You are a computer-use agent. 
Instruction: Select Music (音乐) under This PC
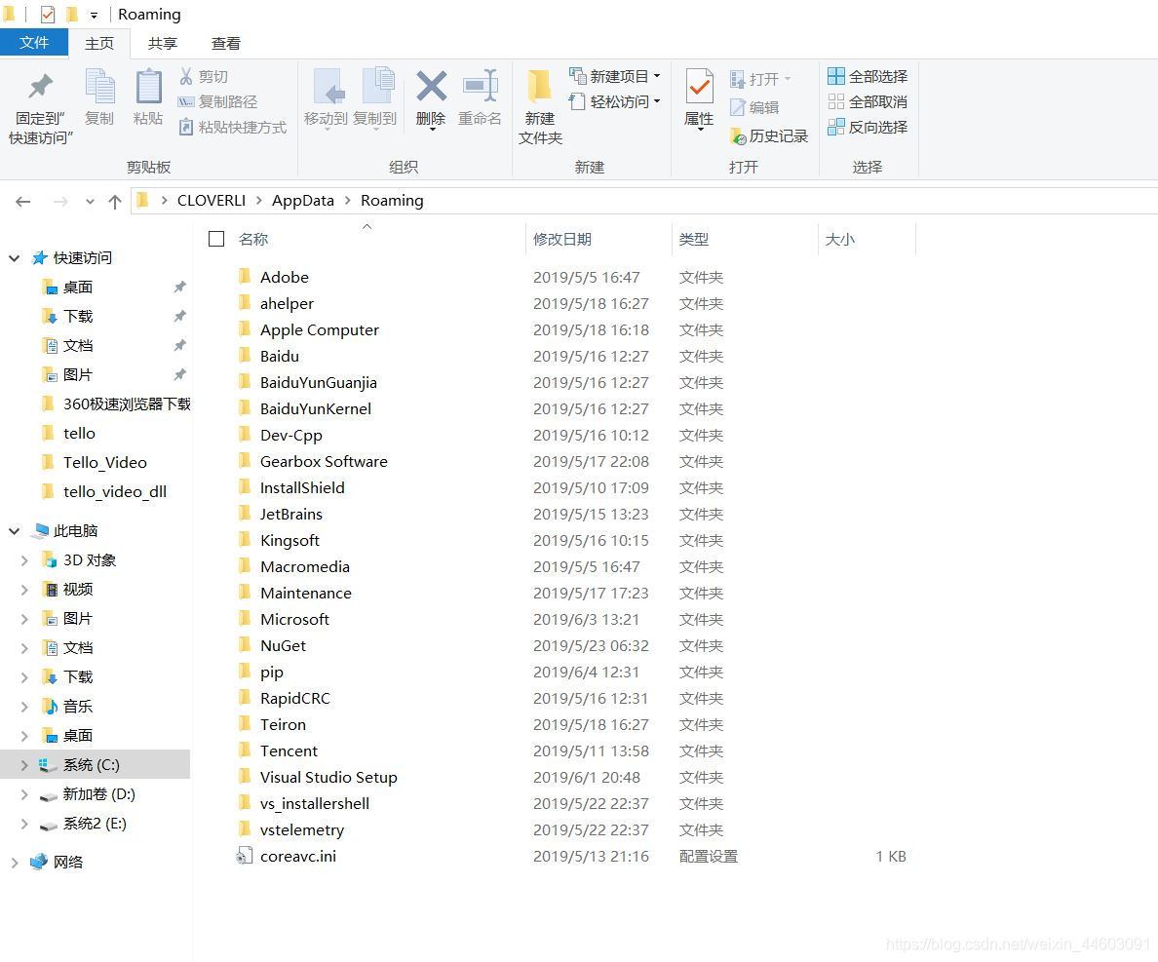pyautogui.click(x=78, y=707)
